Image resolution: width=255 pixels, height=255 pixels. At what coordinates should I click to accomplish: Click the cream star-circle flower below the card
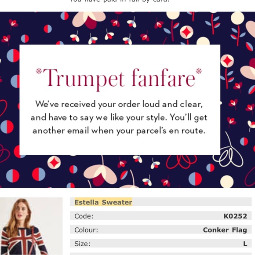[54, 162]
